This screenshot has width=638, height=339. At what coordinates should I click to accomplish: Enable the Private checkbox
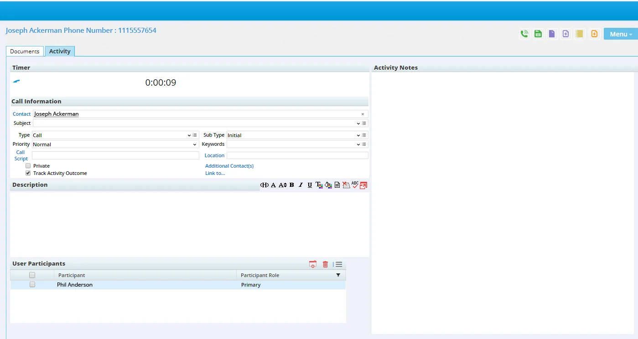28,165
